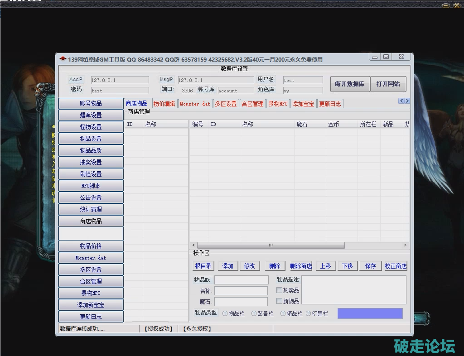Minimize the GM tool window

pyautogui.click(x=374, y=57)
